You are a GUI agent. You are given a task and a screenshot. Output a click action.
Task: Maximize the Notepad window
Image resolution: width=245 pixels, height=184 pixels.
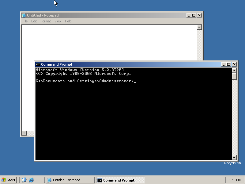[194, 15]
